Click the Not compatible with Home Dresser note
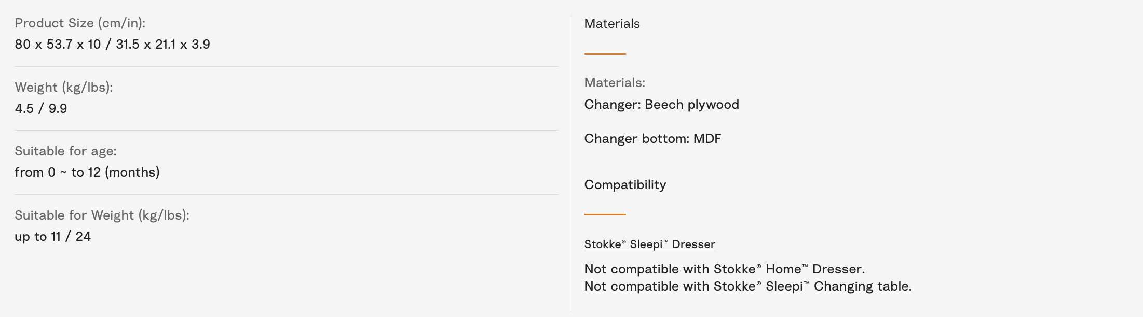The image size is (1143, 317). [x=724, y=269]
